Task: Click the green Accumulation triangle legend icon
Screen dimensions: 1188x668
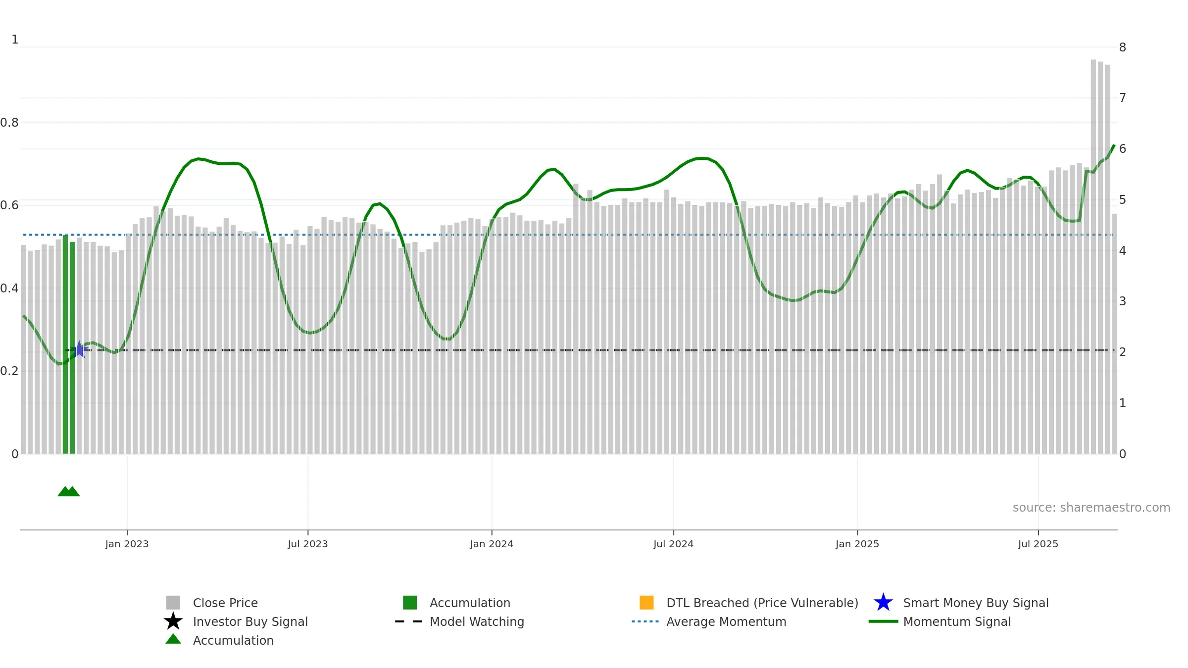Action: click(x=173, y=639)
